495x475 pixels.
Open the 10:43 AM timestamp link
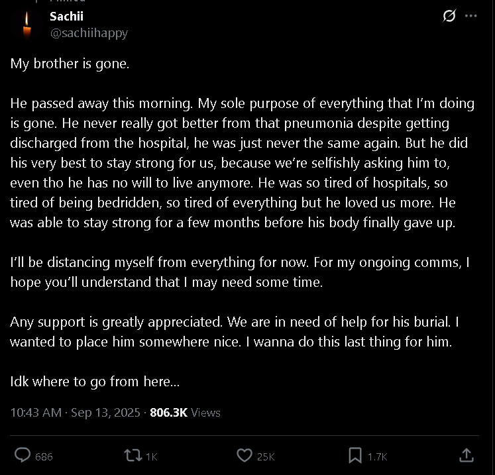coord(36,412)
